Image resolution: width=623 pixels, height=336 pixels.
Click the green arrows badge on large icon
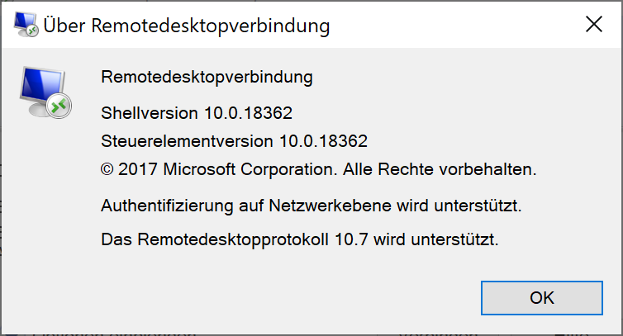coord(59,106)
